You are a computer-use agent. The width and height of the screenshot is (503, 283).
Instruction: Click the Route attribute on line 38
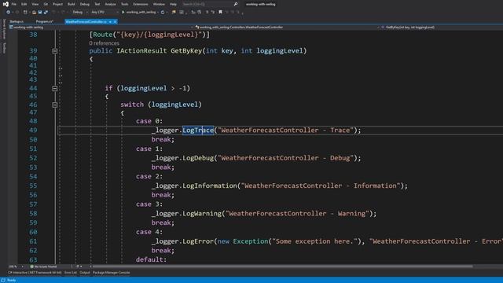(x=103, y=35)
